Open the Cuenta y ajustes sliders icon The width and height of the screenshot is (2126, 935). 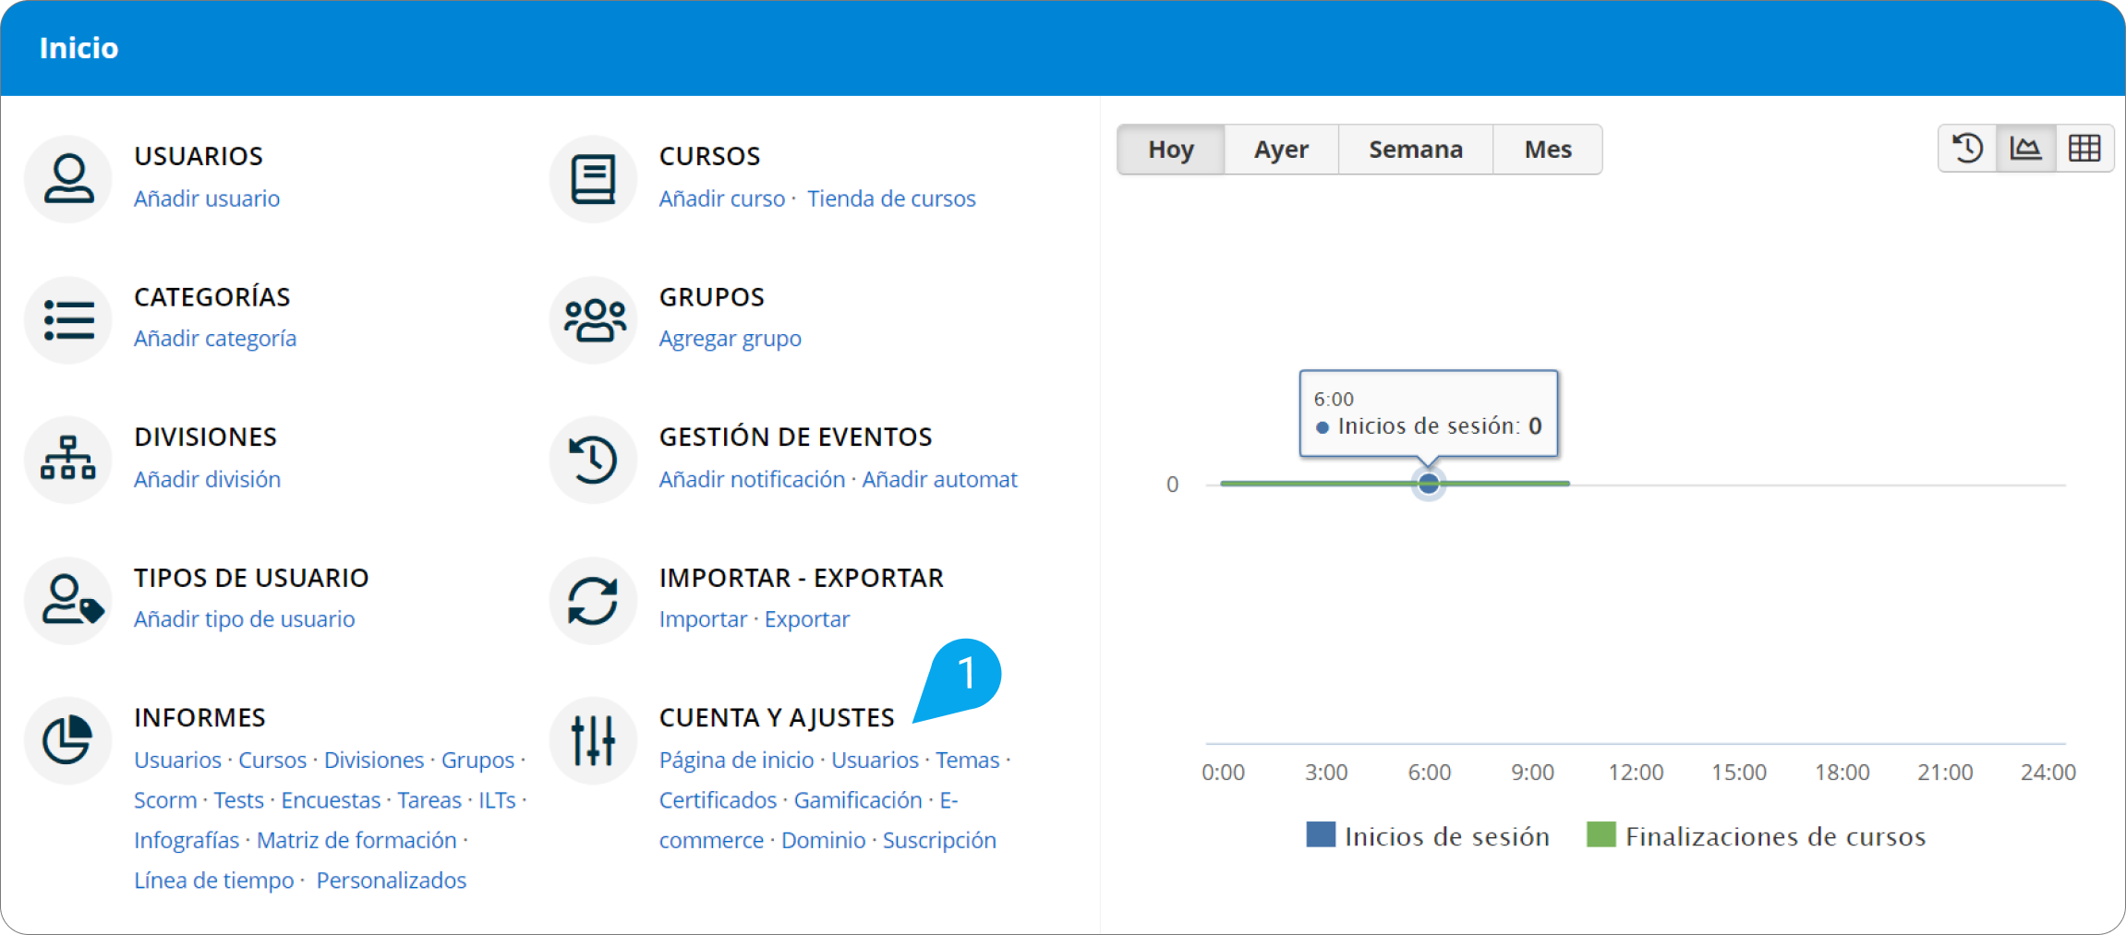[593, 739]
